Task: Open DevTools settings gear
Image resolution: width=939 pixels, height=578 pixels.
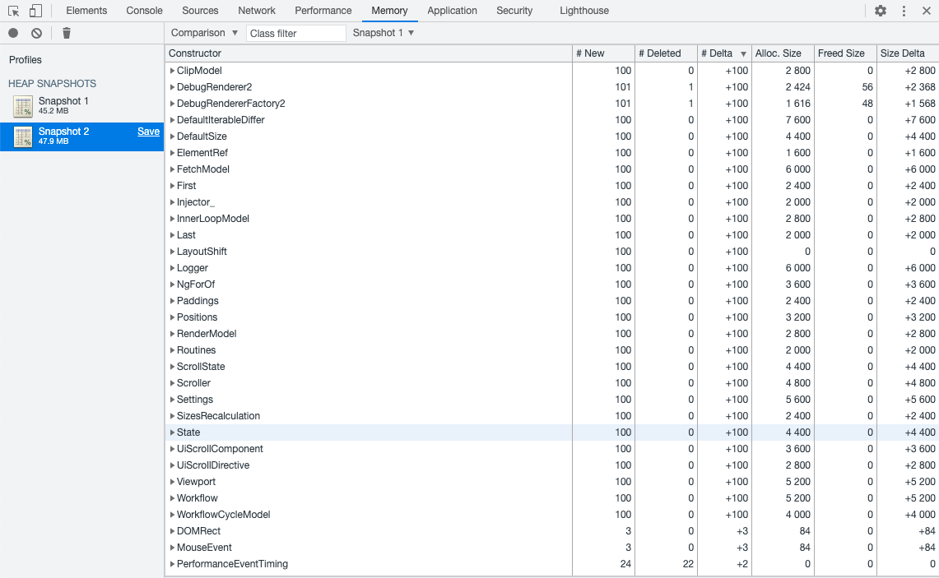Action: point(881,11)
